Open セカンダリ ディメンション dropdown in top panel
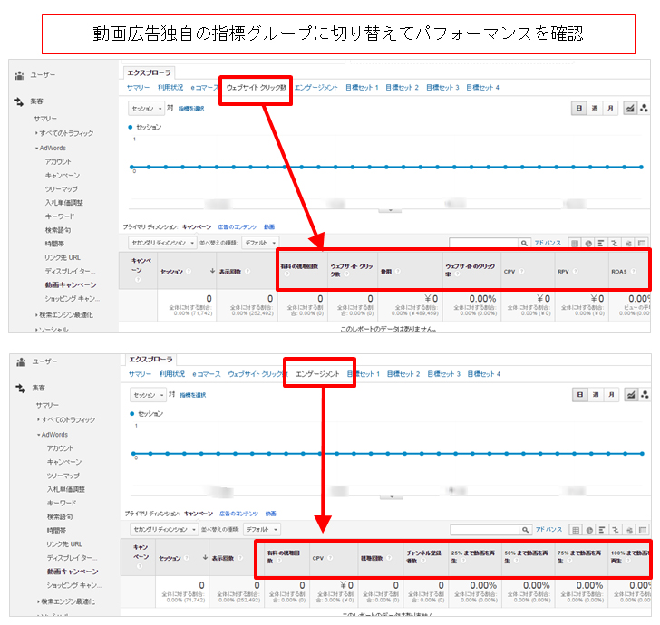660x625 pixels. [x=162, y=243]
